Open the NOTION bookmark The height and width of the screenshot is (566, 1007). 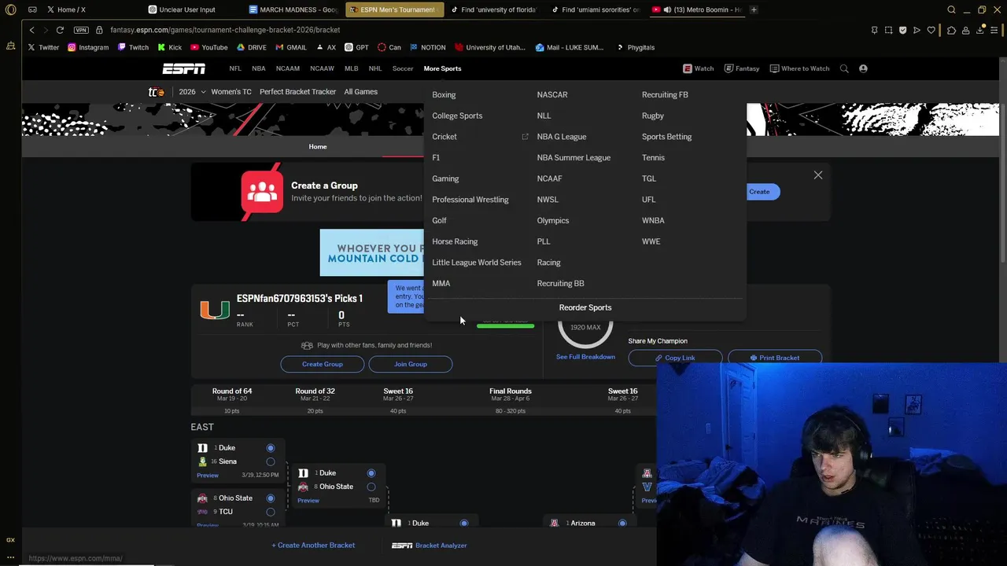click(x=427, y=47)
